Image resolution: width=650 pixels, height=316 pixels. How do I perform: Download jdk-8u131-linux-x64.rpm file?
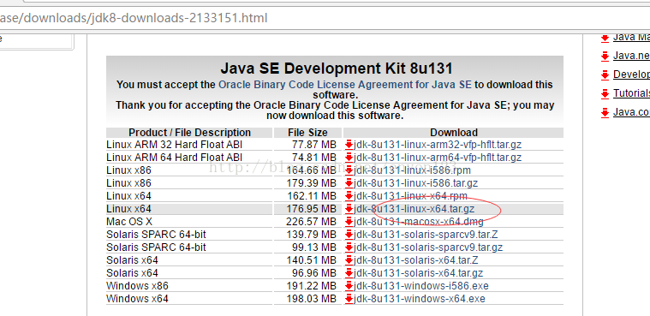click(x=411, y=196)
